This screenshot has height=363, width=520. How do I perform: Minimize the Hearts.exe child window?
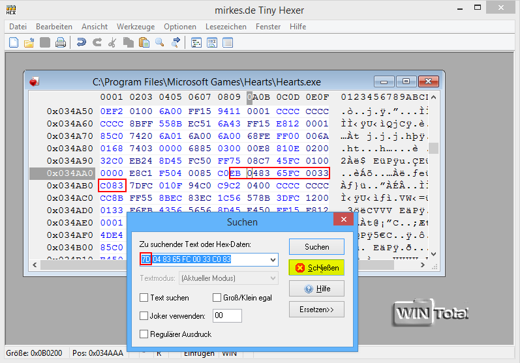(x=384, y=81)
